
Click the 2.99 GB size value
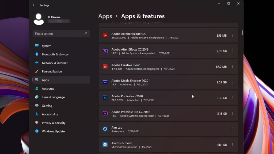(x=222, y=51)
